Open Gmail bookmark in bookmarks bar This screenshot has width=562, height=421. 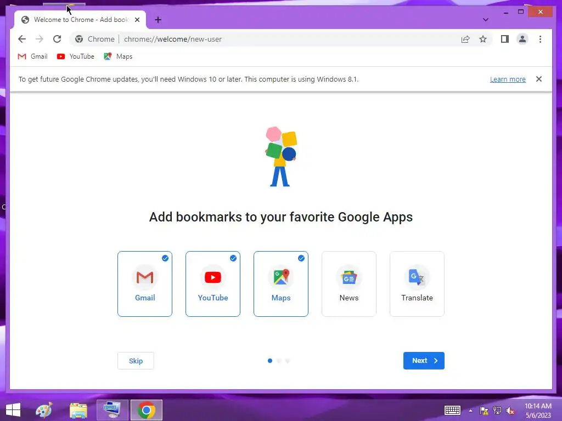[32, 56]
